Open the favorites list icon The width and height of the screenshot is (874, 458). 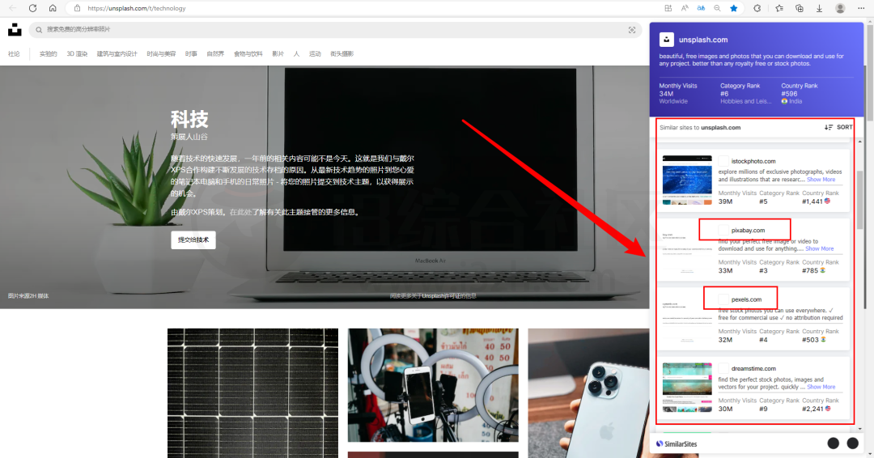(x=779, y=8)
